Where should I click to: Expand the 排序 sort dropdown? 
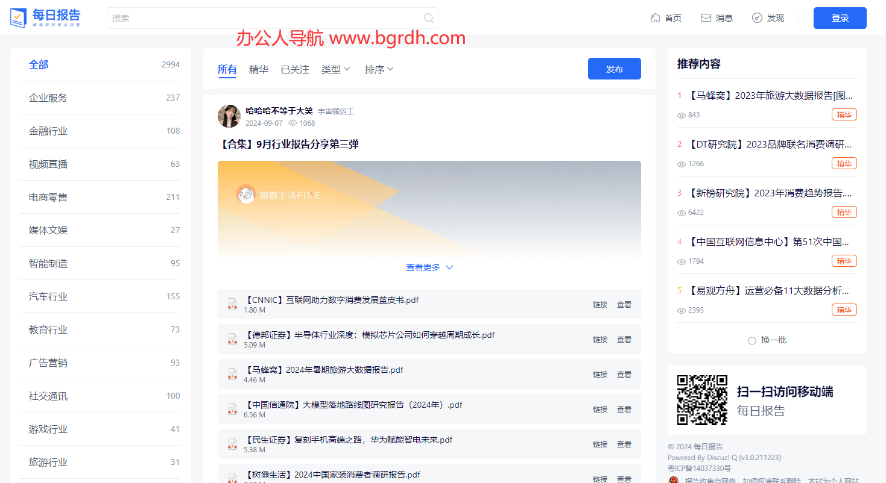click(x=379, y=69)
